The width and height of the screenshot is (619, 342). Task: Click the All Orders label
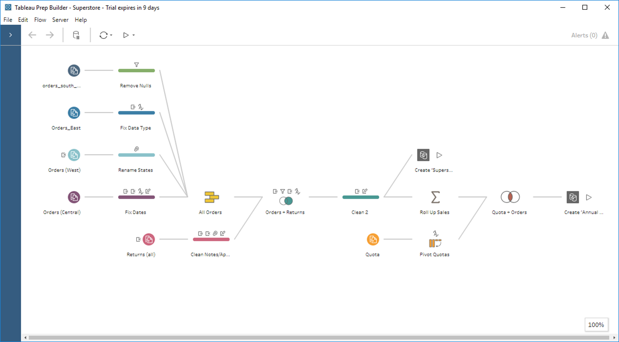(211, 212)
